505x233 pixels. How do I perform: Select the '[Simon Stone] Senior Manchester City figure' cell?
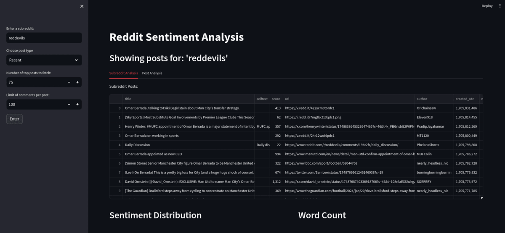click(x=189, y=163)
